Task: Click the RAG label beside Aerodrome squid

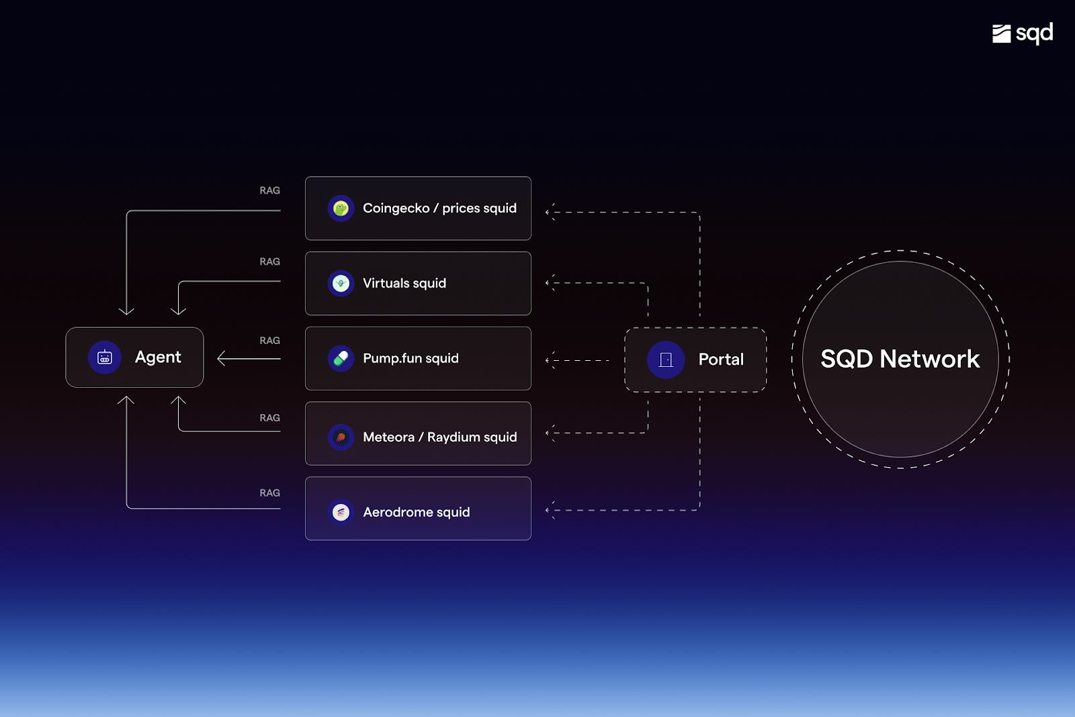Action: [x=269, y=493]
